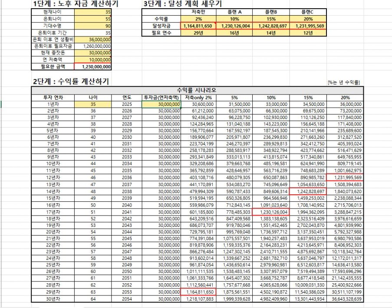The width and height of the screenshot is (392, 308).
Task: Click year 2025 cell
Action: pos(127,105)
